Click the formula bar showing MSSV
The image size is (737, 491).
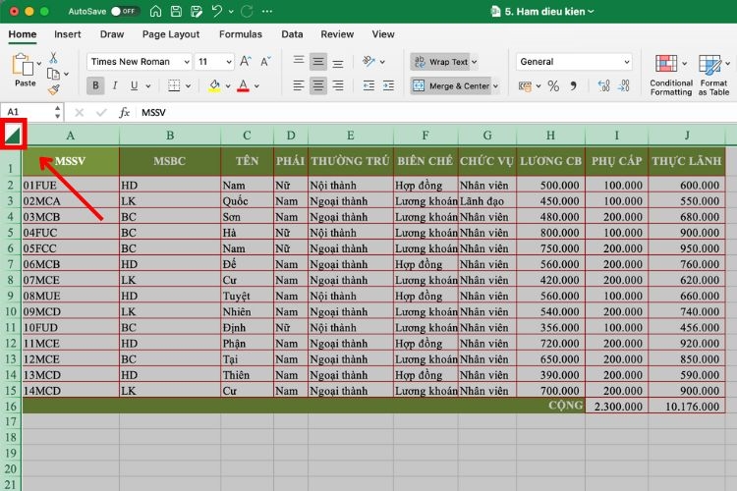tap(436, 112)
